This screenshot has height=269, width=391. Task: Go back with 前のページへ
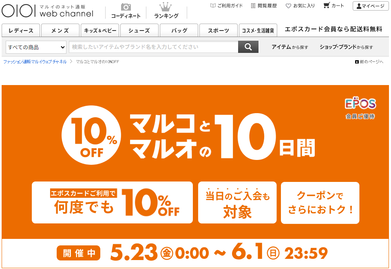point(369,62)
